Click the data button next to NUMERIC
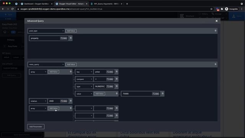Image resolution: width=245 pixels, height=138 pixels. coord(110,86)
